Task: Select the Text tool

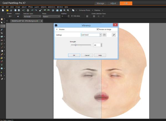Action: click(2, 65)
